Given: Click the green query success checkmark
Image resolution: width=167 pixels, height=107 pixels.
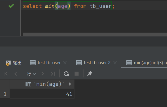Looking at the screenshot, I should click(x=11, y=6).
